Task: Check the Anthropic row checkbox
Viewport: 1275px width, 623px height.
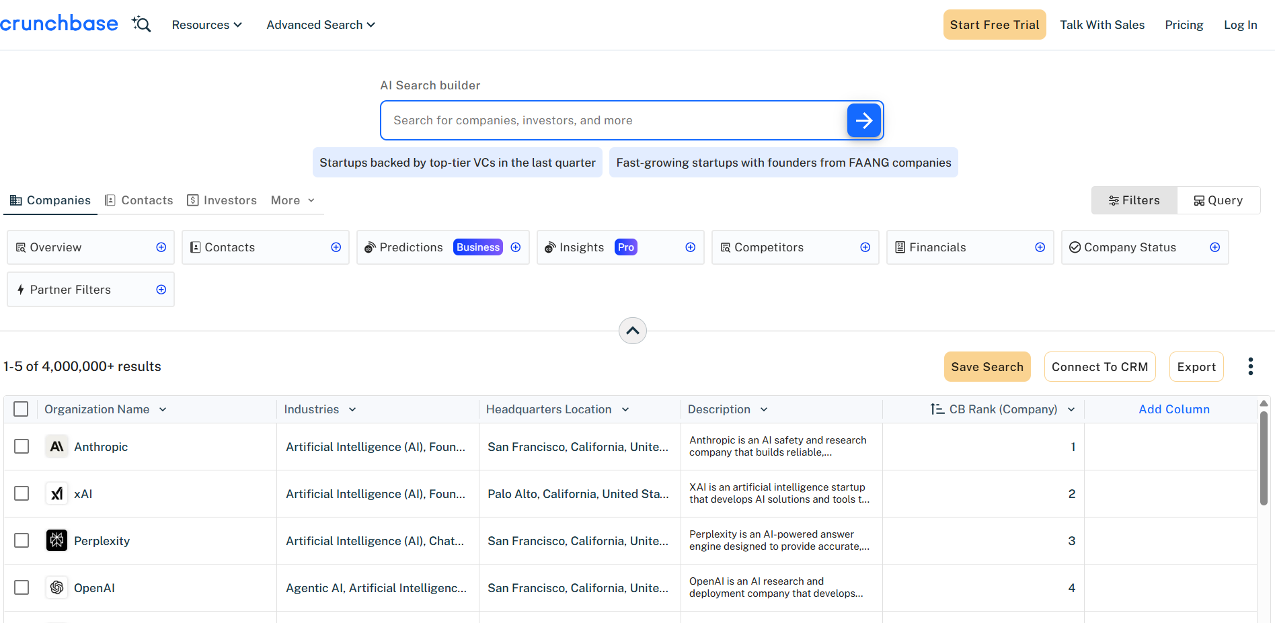Action: (22, 446)
